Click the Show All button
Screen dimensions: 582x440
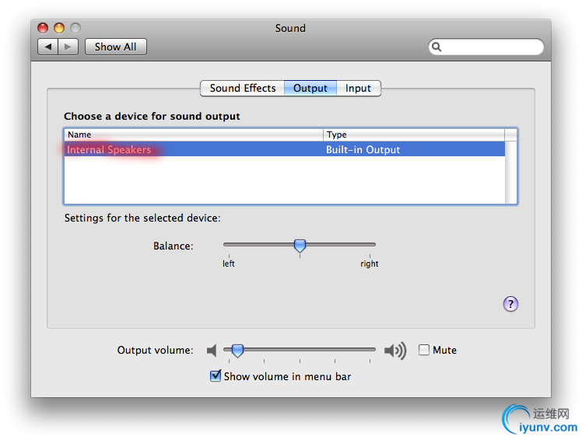pos(115,47)
